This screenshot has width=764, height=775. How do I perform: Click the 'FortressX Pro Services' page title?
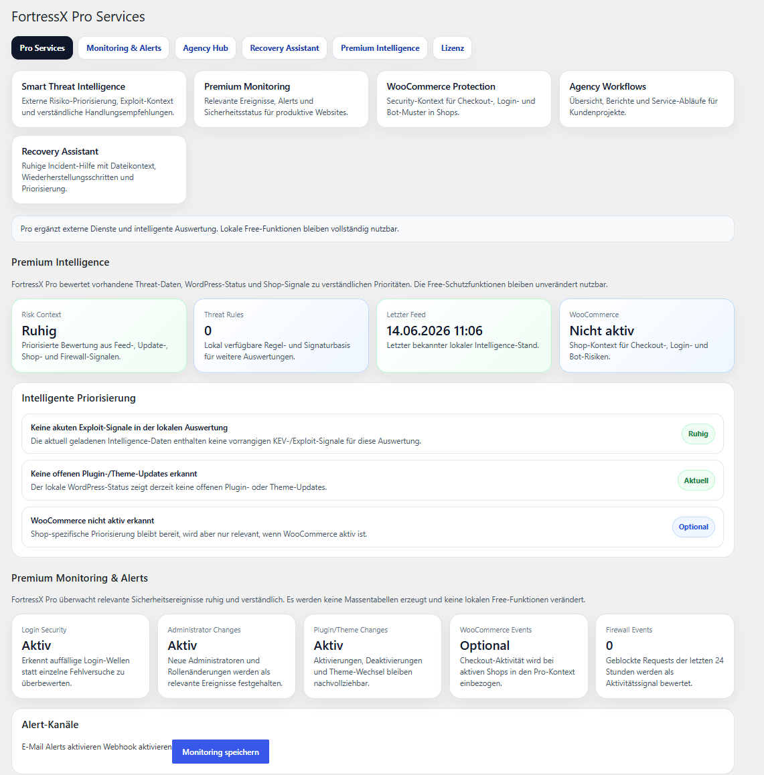[x=78, y=17]
